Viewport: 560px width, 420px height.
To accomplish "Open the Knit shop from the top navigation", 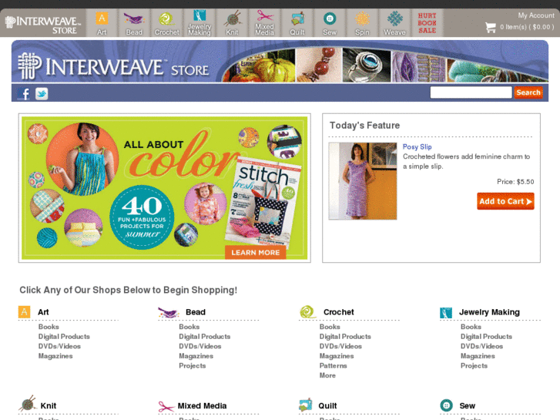I will pos(232,23).
